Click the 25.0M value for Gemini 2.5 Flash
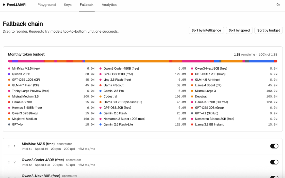Viewport: 285px width, 178px height. coord(181,113)
